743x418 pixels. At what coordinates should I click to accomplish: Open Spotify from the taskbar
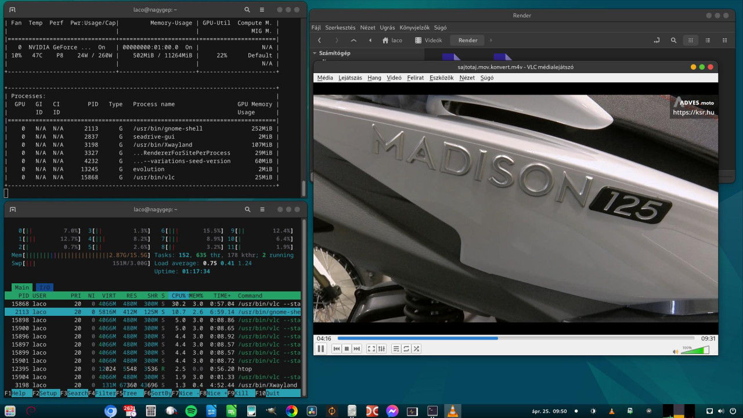pos(191,411)
